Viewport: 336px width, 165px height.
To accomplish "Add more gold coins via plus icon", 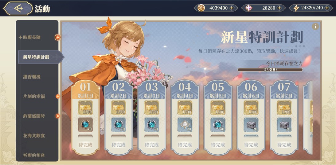I will click(x=232, y=8).
